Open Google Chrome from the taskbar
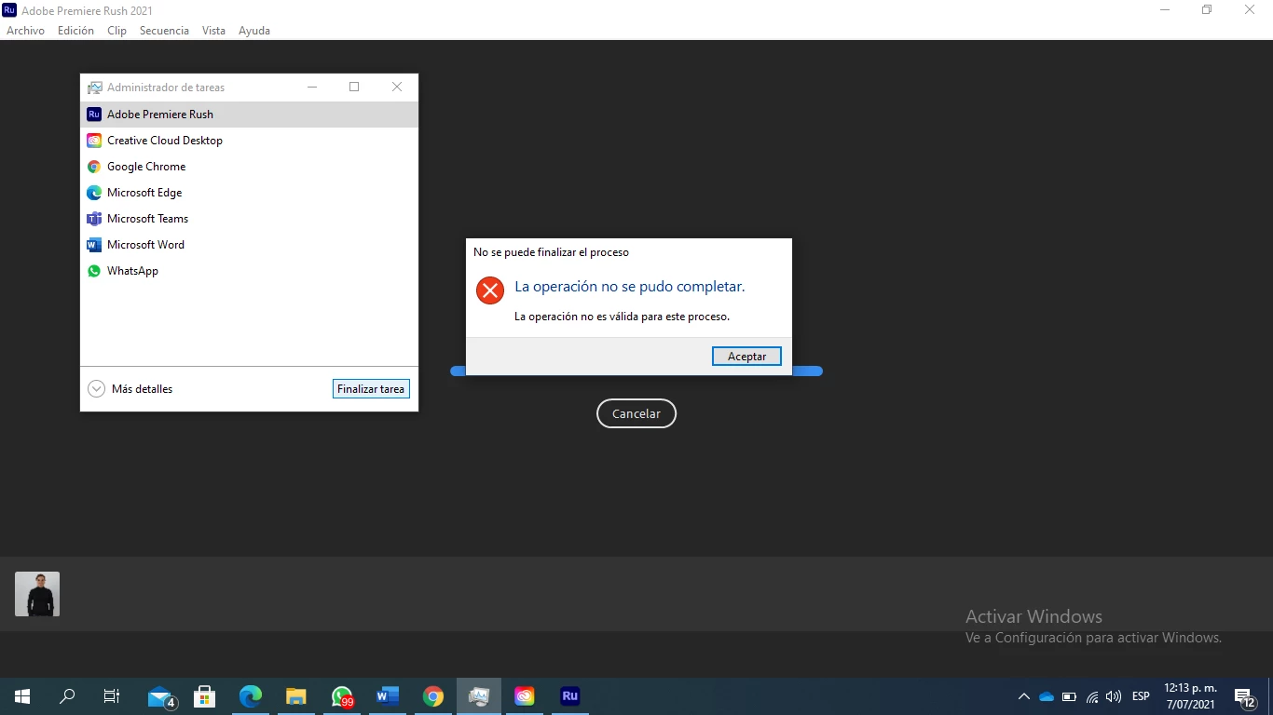Viewport: 1273px width, 715px height. click(433, 696)
